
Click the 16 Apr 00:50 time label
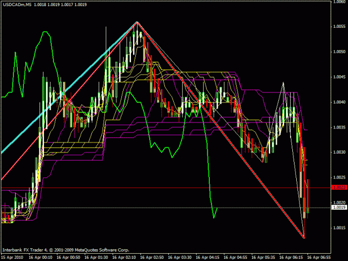click(x=68, y=257)
